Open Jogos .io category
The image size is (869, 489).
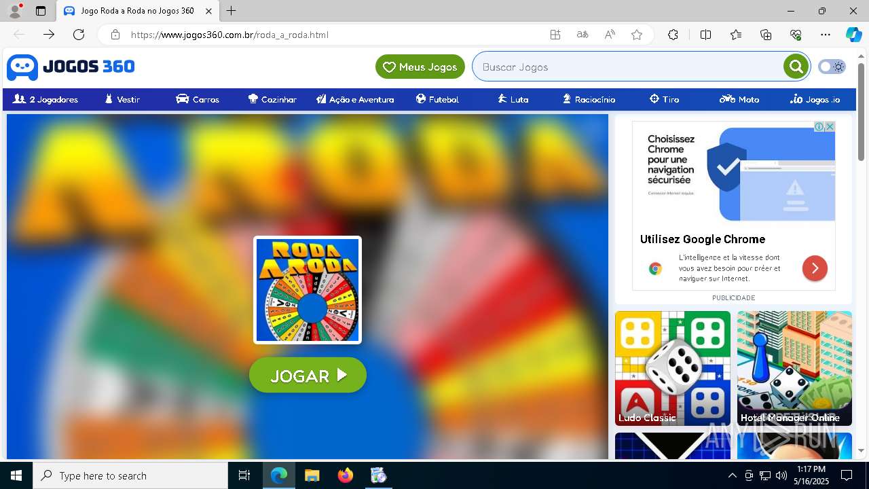815,99
